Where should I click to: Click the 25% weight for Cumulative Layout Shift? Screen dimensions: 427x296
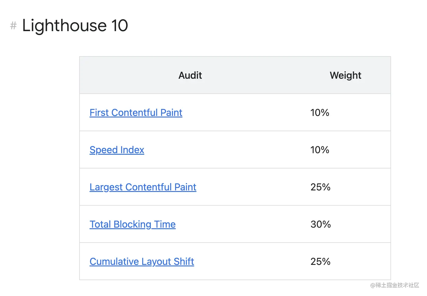pos(320,262)
